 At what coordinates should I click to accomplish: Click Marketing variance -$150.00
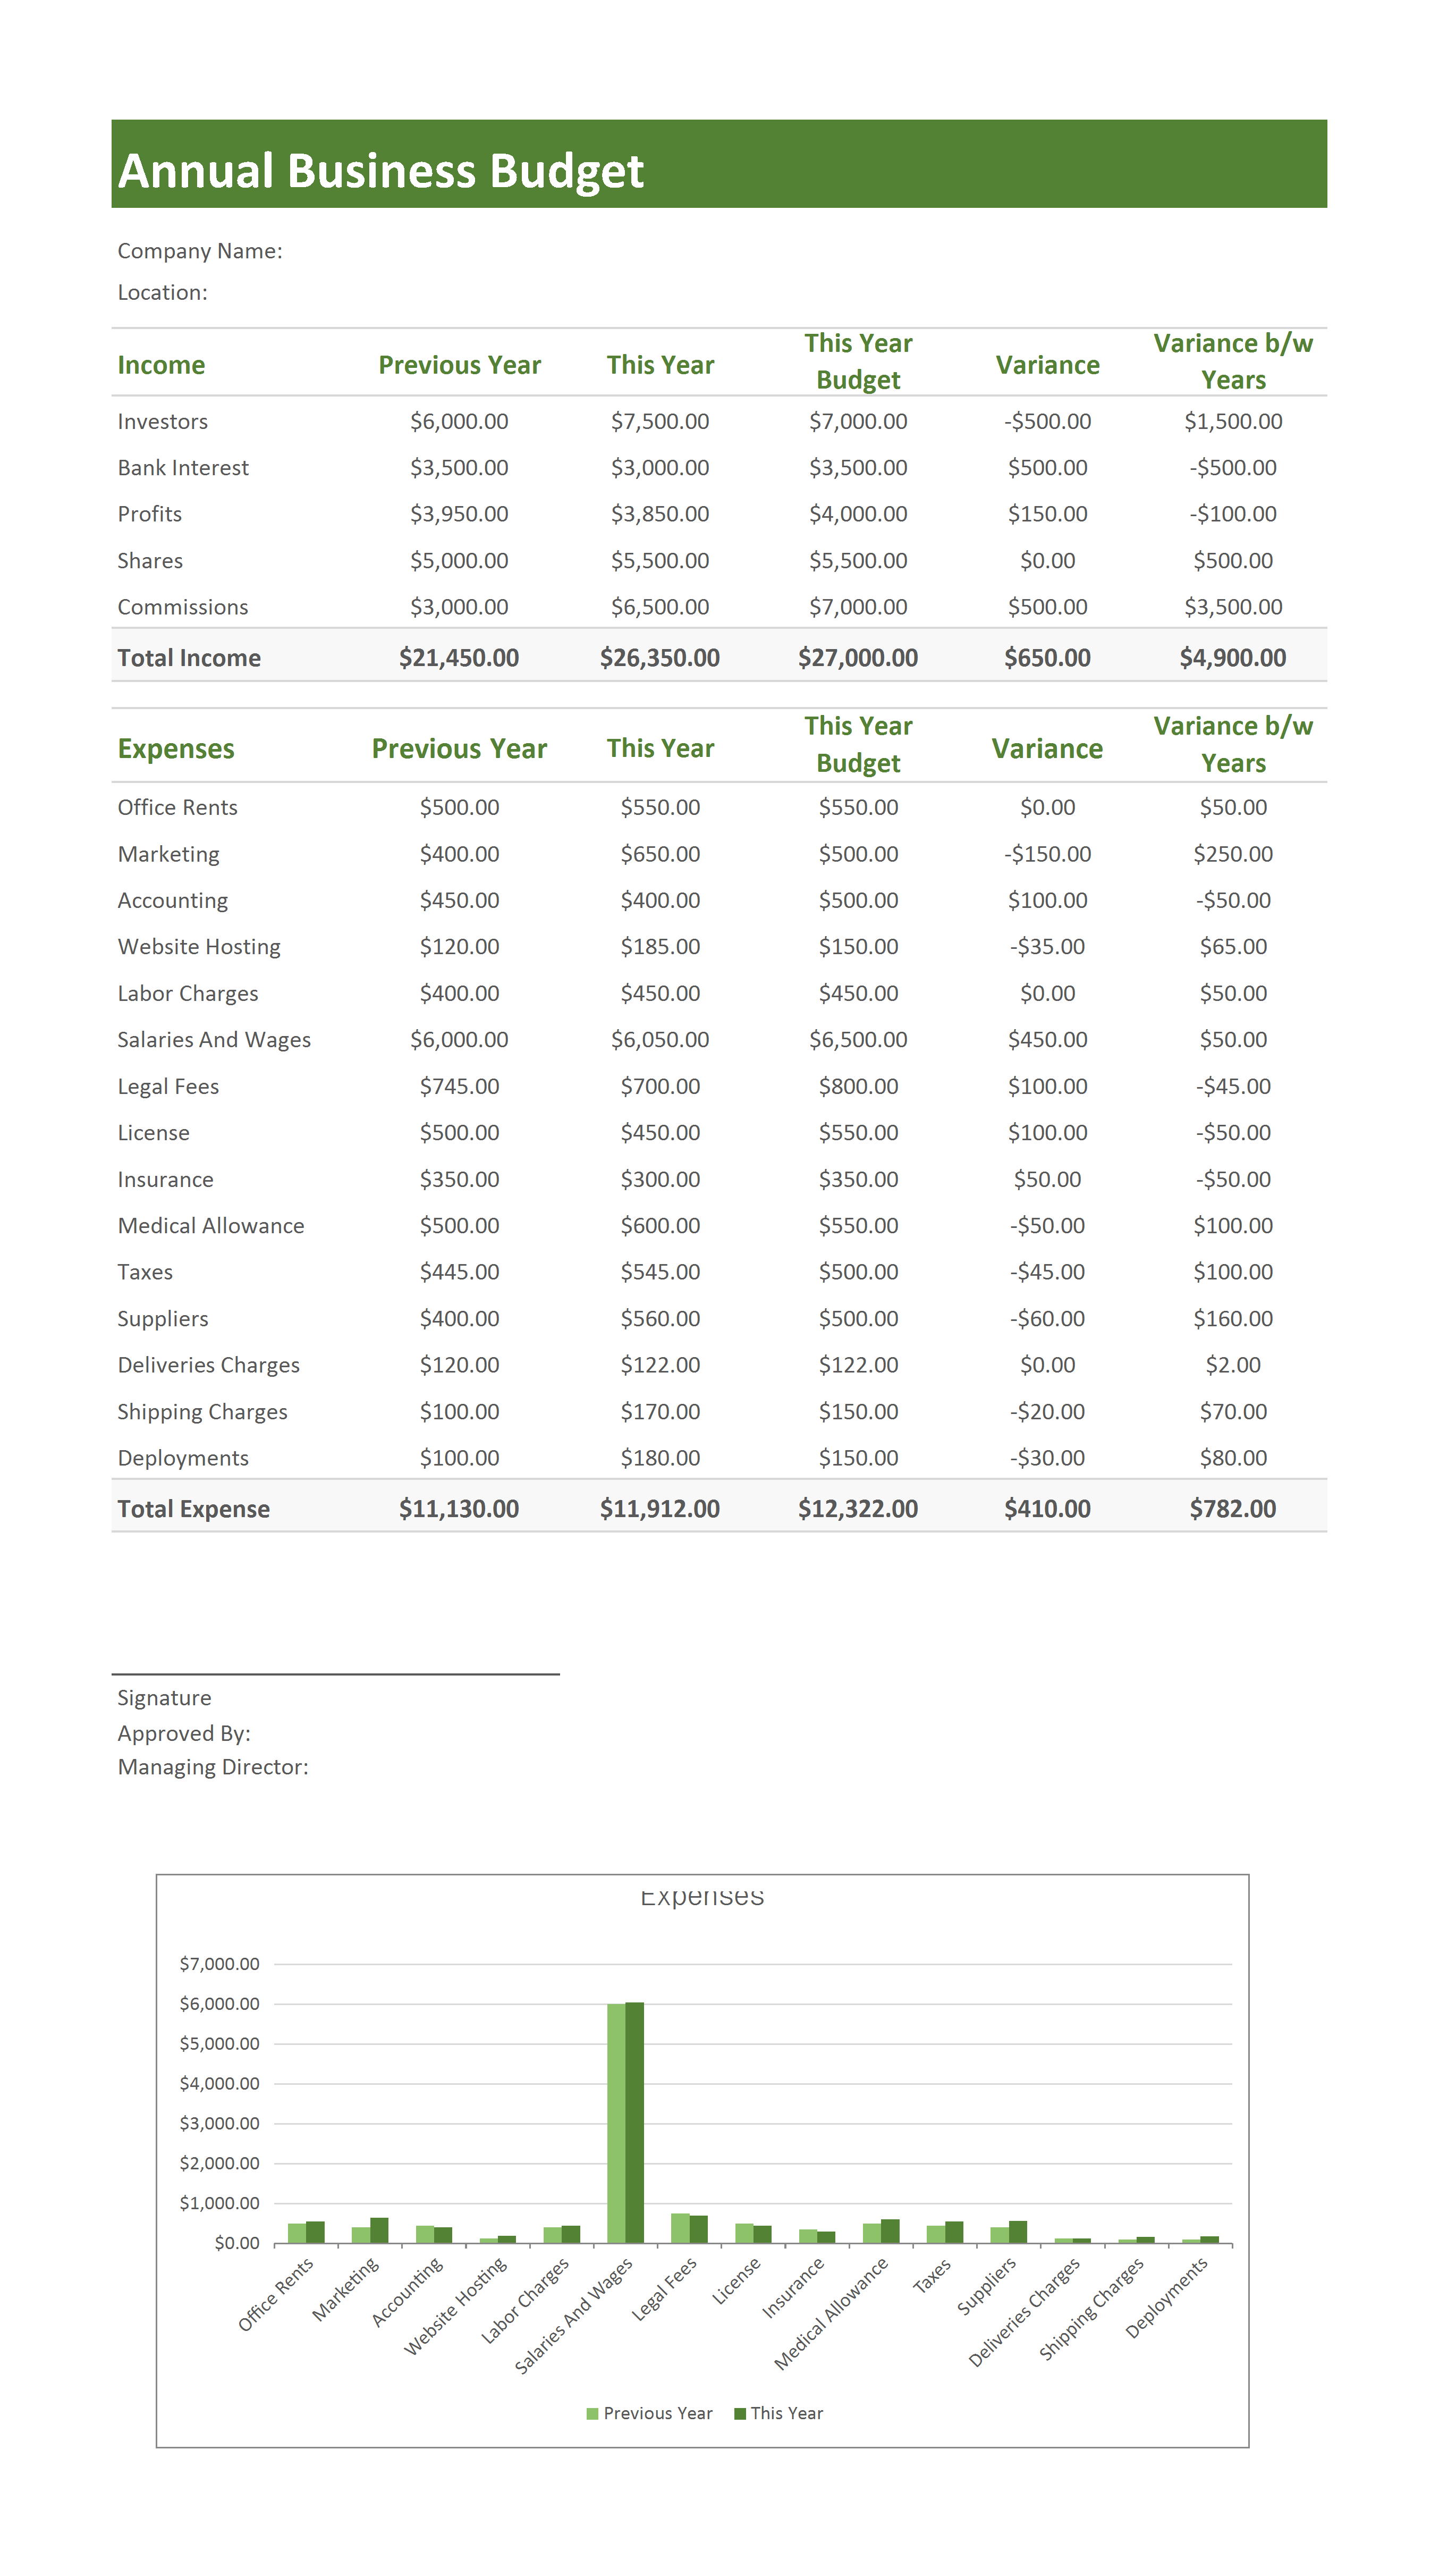click(x=1047, y=853)
